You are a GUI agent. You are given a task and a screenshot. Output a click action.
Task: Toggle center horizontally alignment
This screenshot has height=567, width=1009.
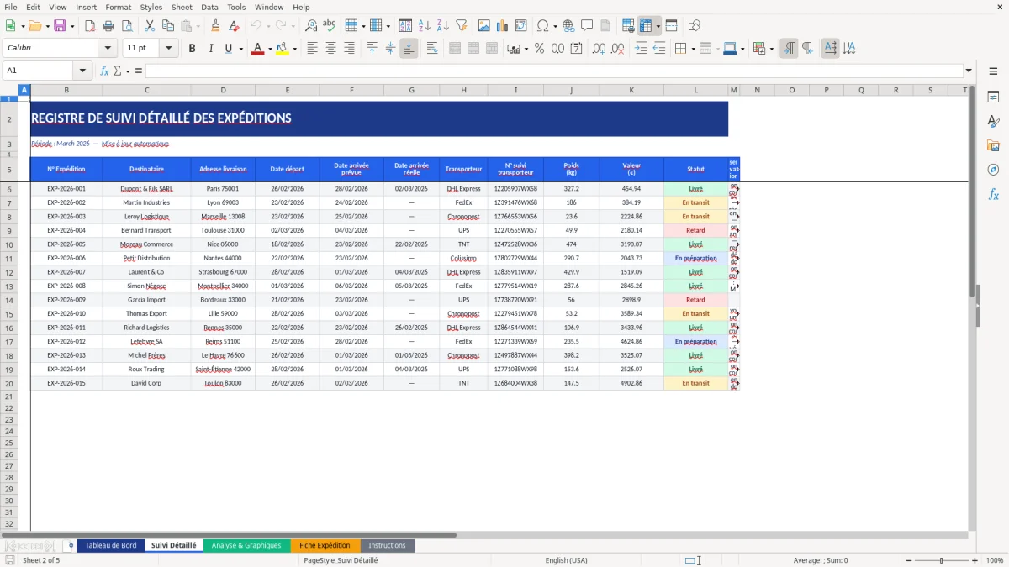pyautogui.click(x=330, y=49)
